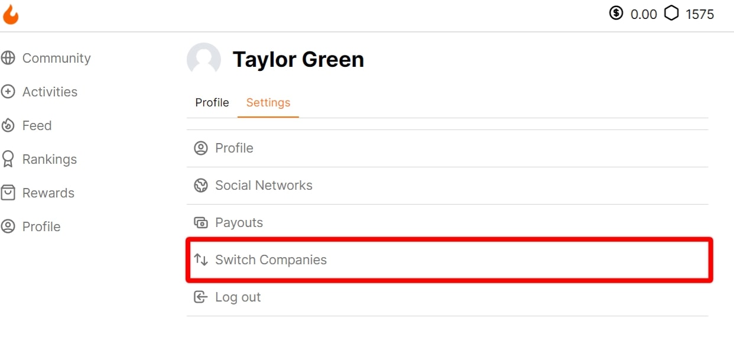The image size is (734, 350).
Task: Click Taylor Green's avatar picture
Action: [x=204, y=59]
